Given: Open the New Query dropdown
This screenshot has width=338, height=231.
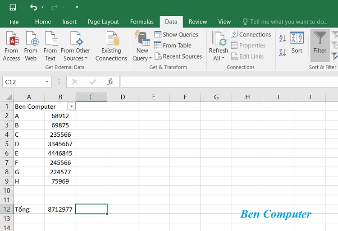Looking at the screenshot, I should (142, 46).
